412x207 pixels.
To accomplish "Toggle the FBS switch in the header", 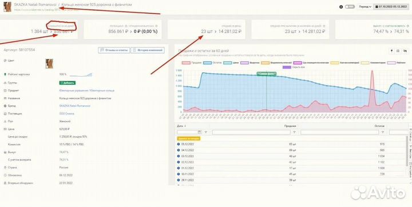I will (x=350, y=7).
